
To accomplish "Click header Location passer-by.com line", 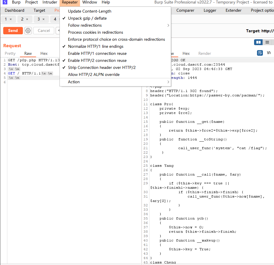I will coord(207,95).
